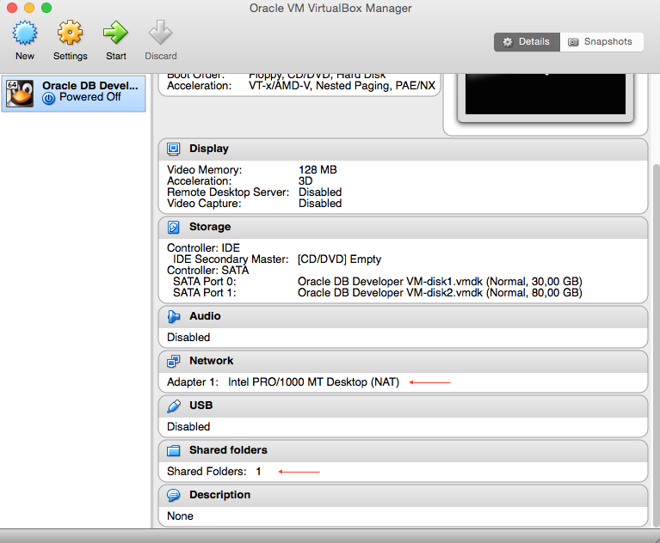660x543 pixels.
Task: Close the VirtualBox Manager window
Action: (12, 8)
